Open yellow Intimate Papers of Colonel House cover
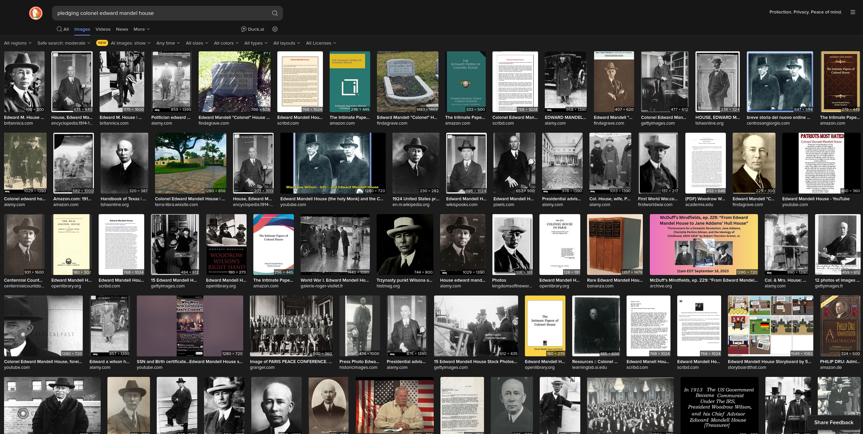Image resolution: width=863 pixels, height=434 pixels. [x=545, y=326]
